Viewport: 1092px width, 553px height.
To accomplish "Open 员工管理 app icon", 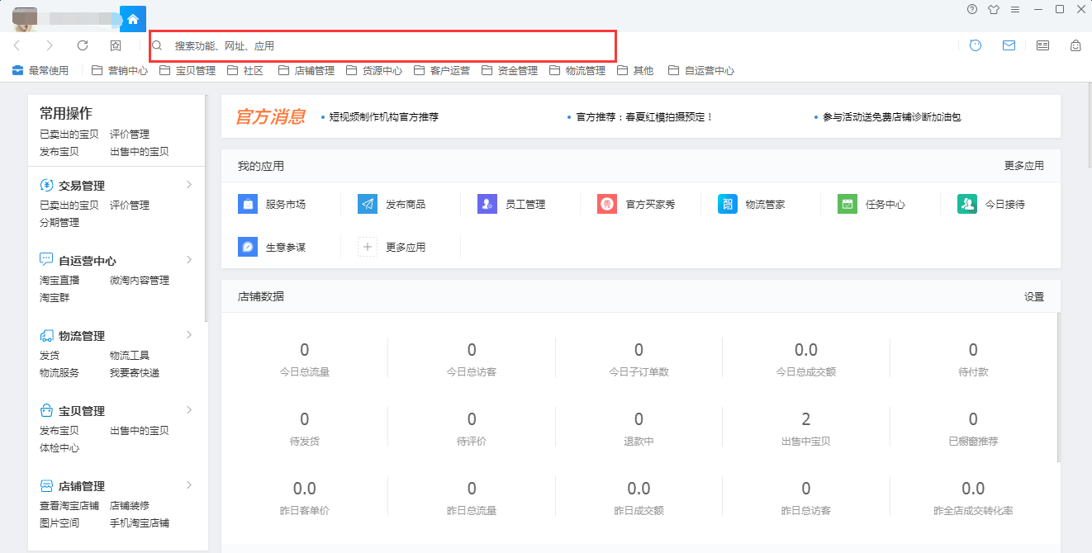I will click(487, 204).
